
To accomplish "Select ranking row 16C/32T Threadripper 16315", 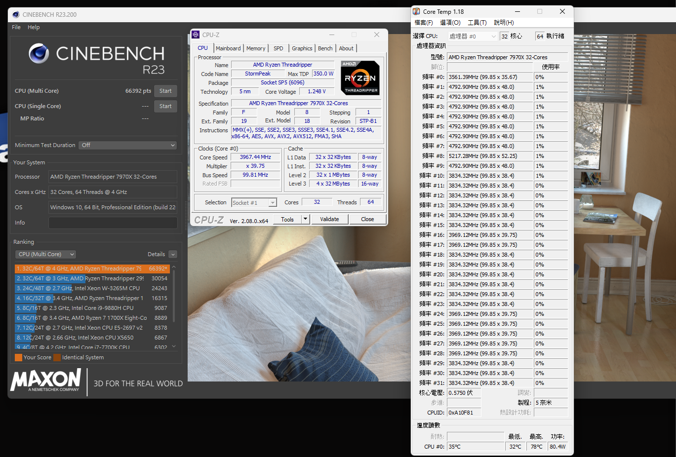I will 92,298.
